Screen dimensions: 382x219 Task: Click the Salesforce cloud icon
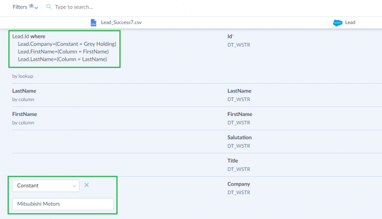[x=338, y=22]
